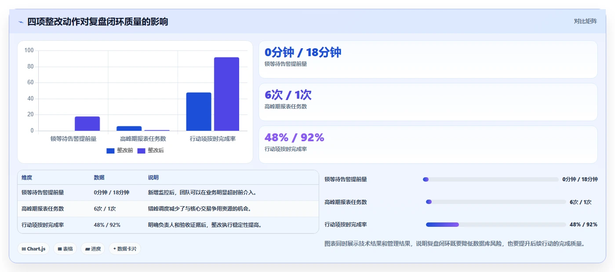The image size is (615, 272).
Task: Click the title 四项整改动作对复盘闭环质量的影响
Action: coord(98,21)
